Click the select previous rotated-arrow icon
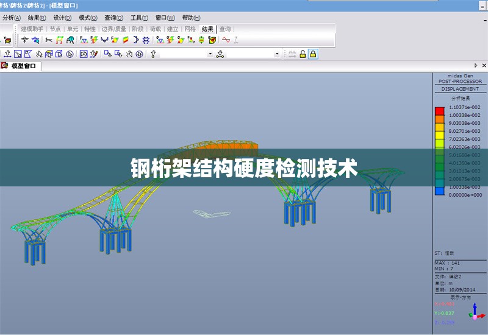The image size is (488, 335). pyautogui.click(x=84, y=54)
